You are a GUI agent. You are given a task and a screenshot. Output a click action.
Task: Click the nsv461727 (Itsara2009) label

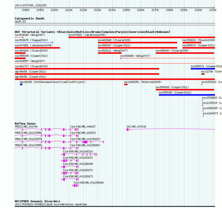click(x=31, y=66)
